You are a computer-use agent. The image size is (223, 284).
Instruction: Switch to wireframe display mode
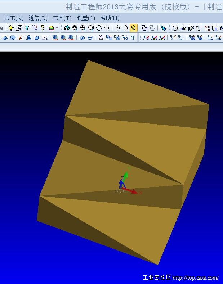118,28
